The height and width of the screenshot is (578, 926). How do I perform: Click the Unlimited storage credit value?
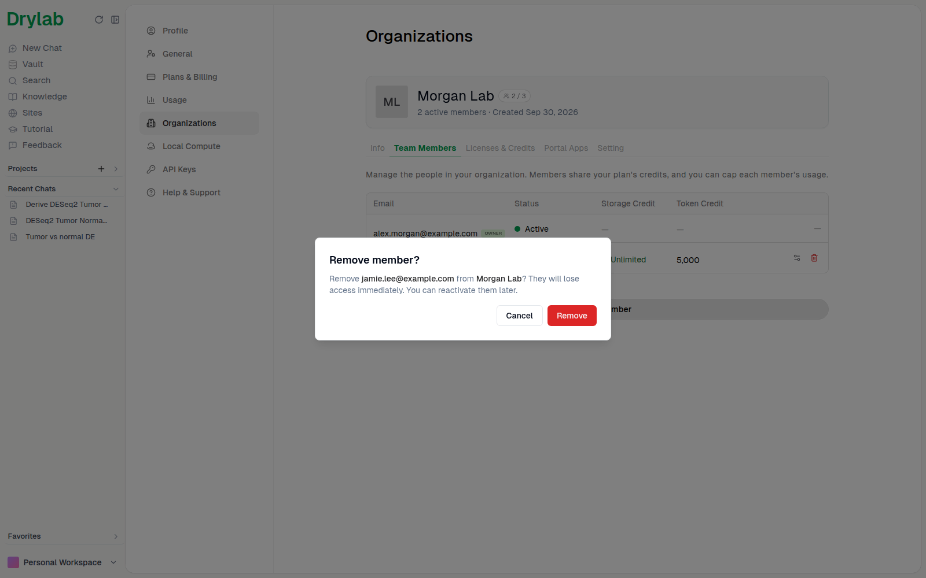coord(628,260)
